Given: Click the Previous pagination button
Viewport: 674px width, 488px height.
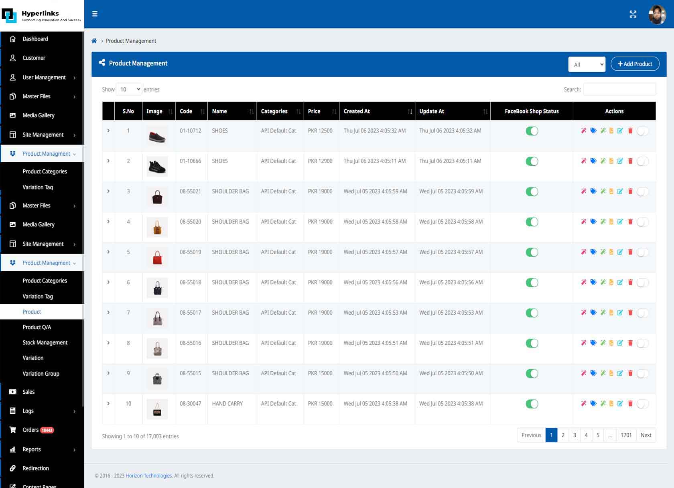Looking at the screenshot, I should click(x=531, y=435).
